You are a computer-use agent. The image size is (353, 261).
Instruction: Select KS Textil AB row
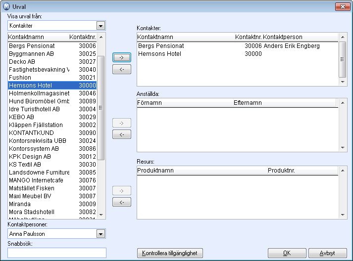[x=52, y=164]
